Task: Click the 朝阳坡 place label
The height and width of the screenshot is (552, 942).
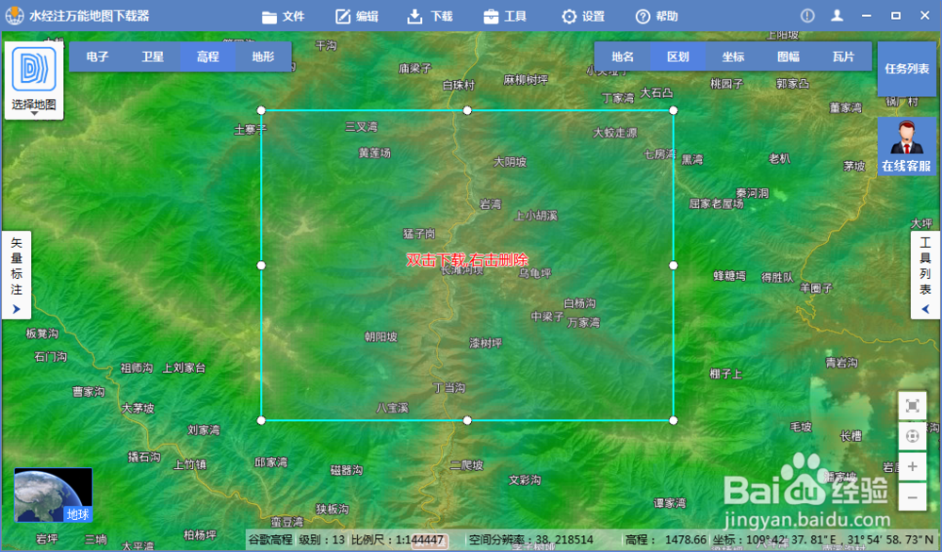Action: click(381, 336)
